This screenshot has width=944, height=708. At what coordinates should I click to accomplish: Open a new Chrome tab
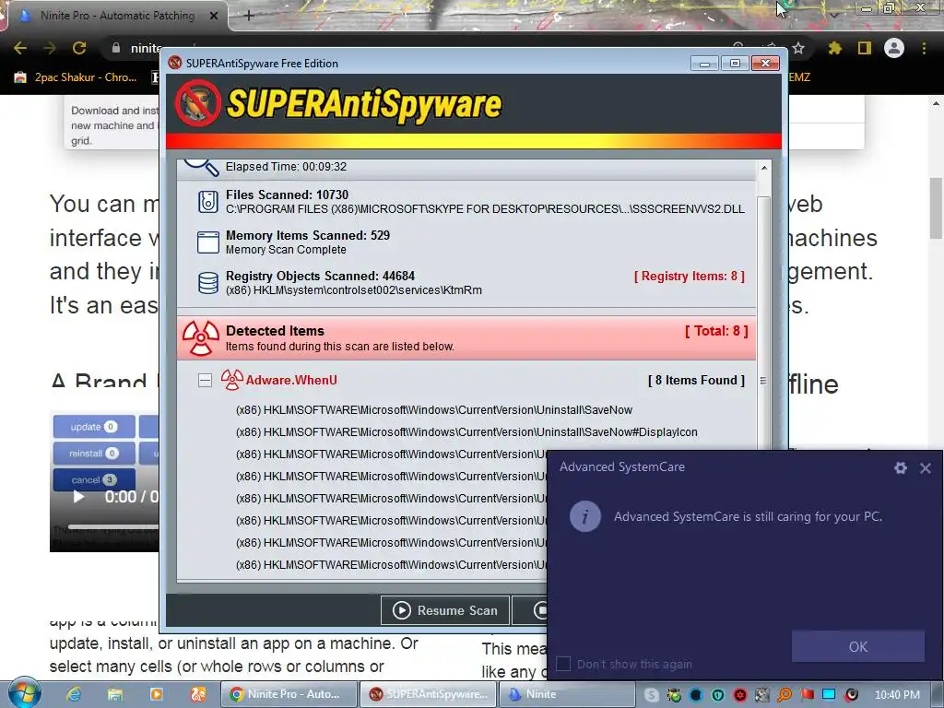pos(249,16)
